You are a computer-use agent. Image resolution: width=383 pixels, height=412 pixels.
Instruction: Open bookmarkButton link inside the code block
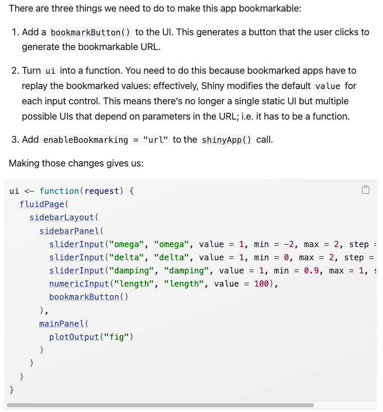tap(84, 297)
